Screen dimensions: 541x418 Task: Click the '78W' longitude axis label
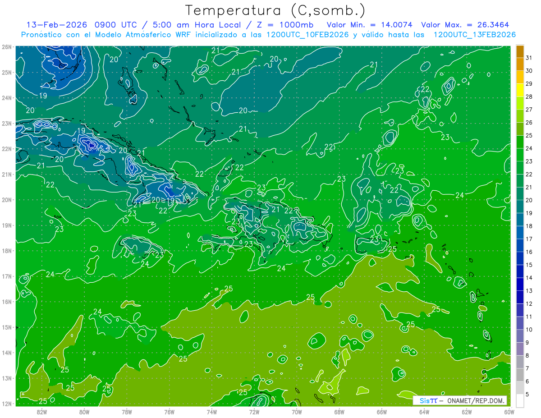click(x=127, y=412)
